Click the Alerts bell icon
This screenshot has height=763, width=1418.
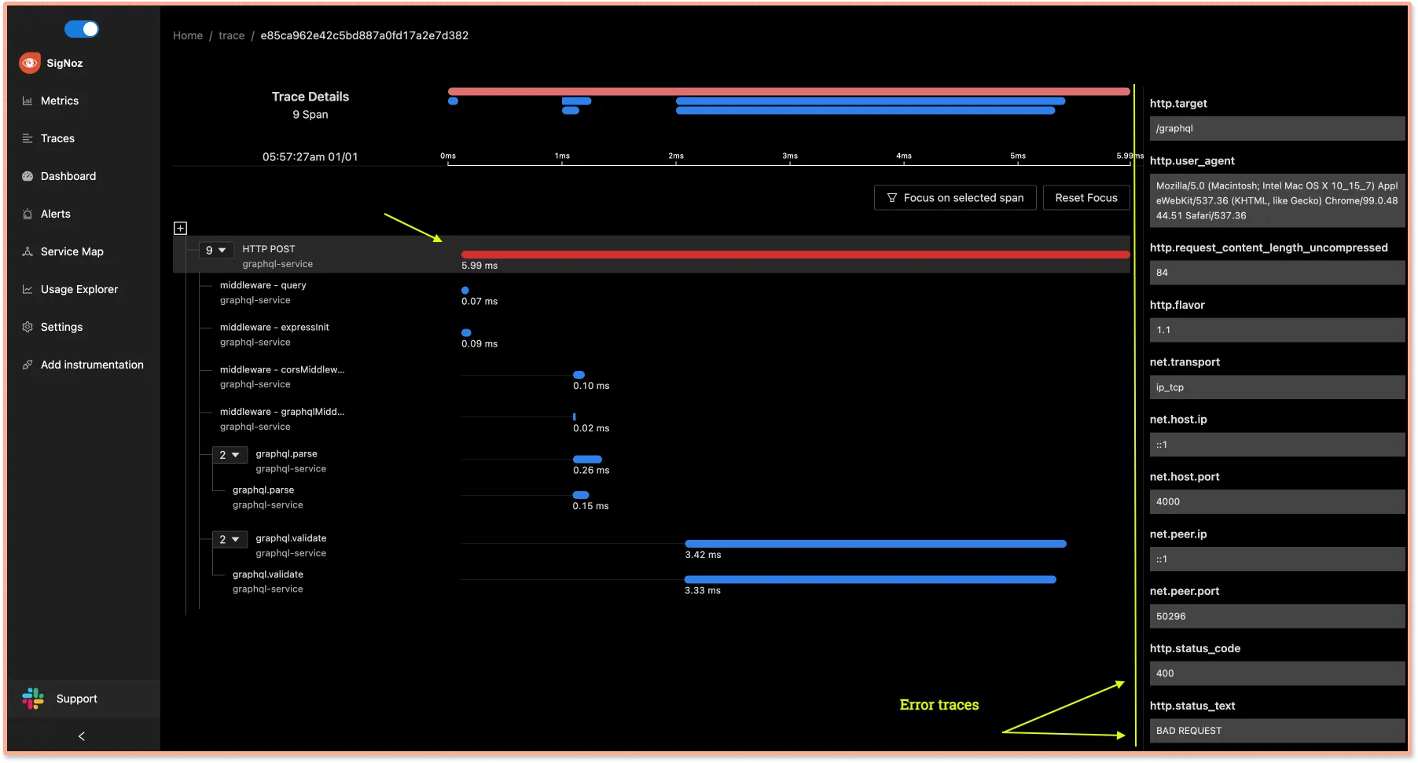click(28, 214)
